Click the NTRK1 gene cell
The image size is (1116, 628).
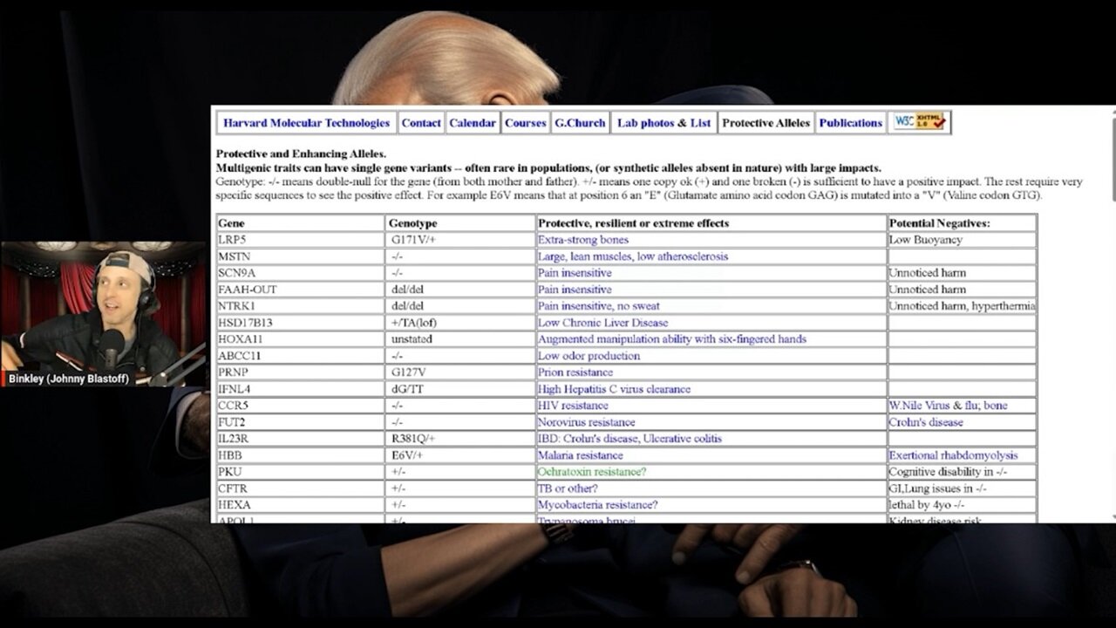click(301, 306)
